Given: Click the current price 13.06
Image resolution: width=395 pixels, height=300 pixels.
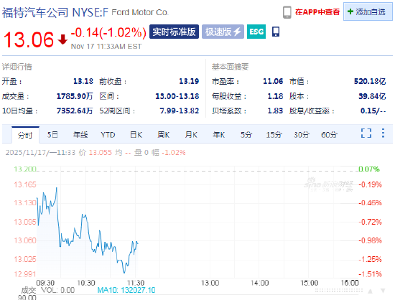Looking at the screenshot, I should pos(29,39).
